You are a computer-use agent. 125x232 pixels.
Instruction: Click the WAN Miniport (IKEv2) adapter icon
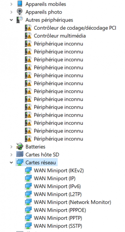[x=28, y=170]
